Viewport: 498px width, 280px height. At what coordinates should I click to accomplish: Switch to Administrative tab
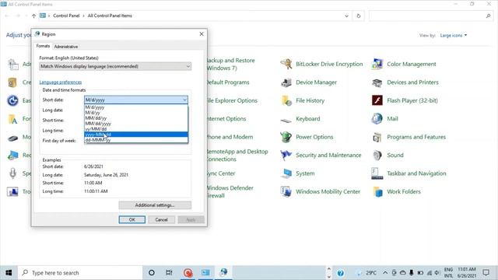[x=65, y=47]
